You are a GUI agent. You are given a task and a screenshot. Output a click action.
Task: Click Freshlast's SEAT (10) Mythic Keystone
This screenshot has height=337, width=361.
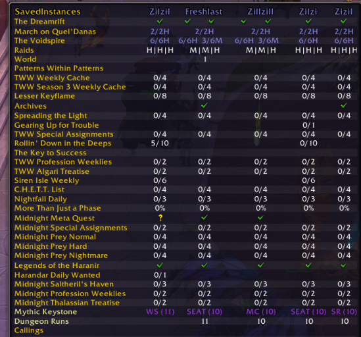pos(205,312)
